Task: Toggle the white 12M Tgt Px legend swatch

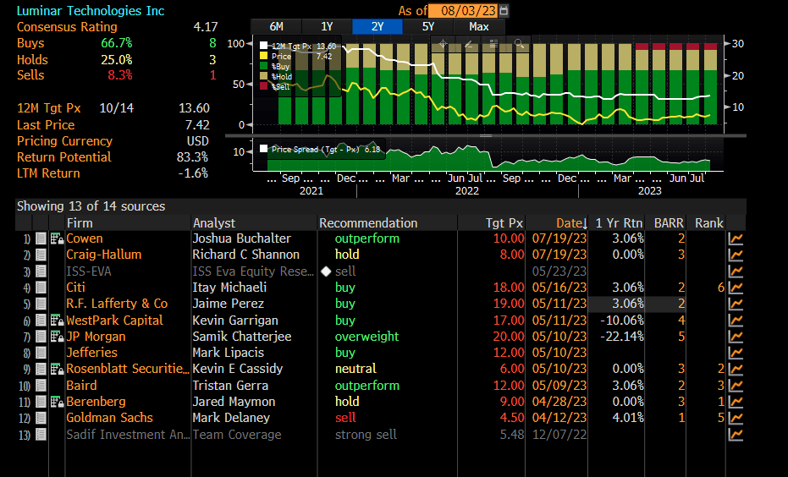Action: 263,46
